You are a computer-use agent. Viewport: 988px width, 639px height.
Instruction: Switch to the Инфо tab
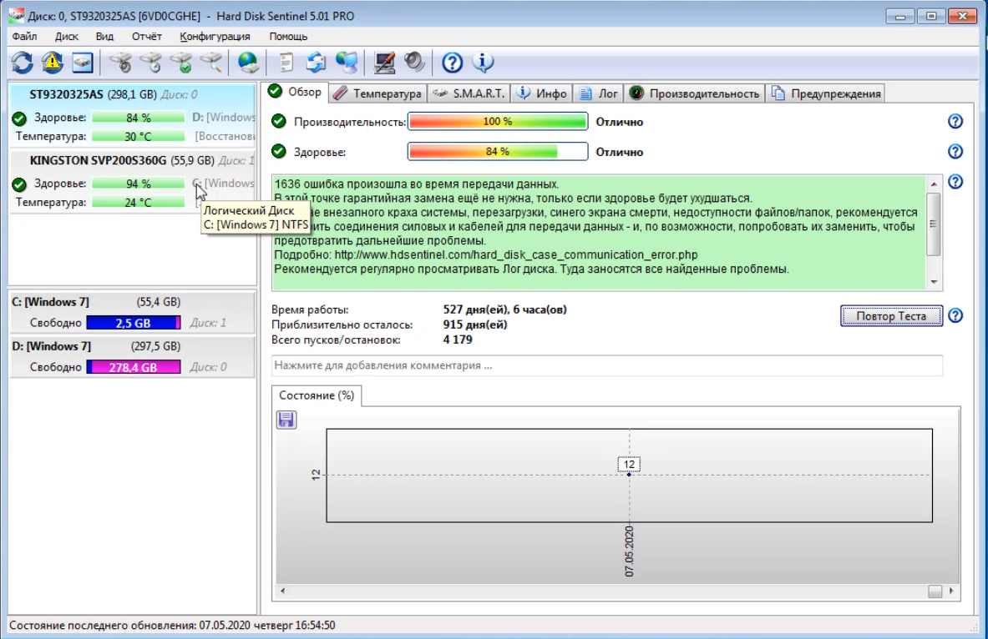[542, 93]
